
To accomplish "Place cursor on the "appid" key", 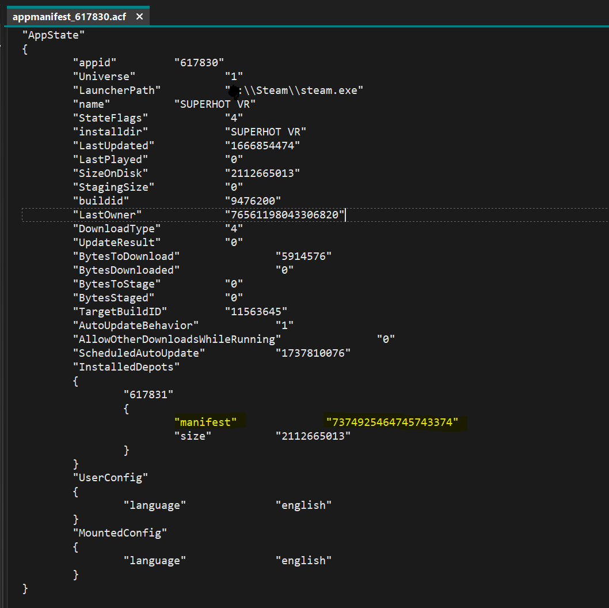I will pos(94,63).
